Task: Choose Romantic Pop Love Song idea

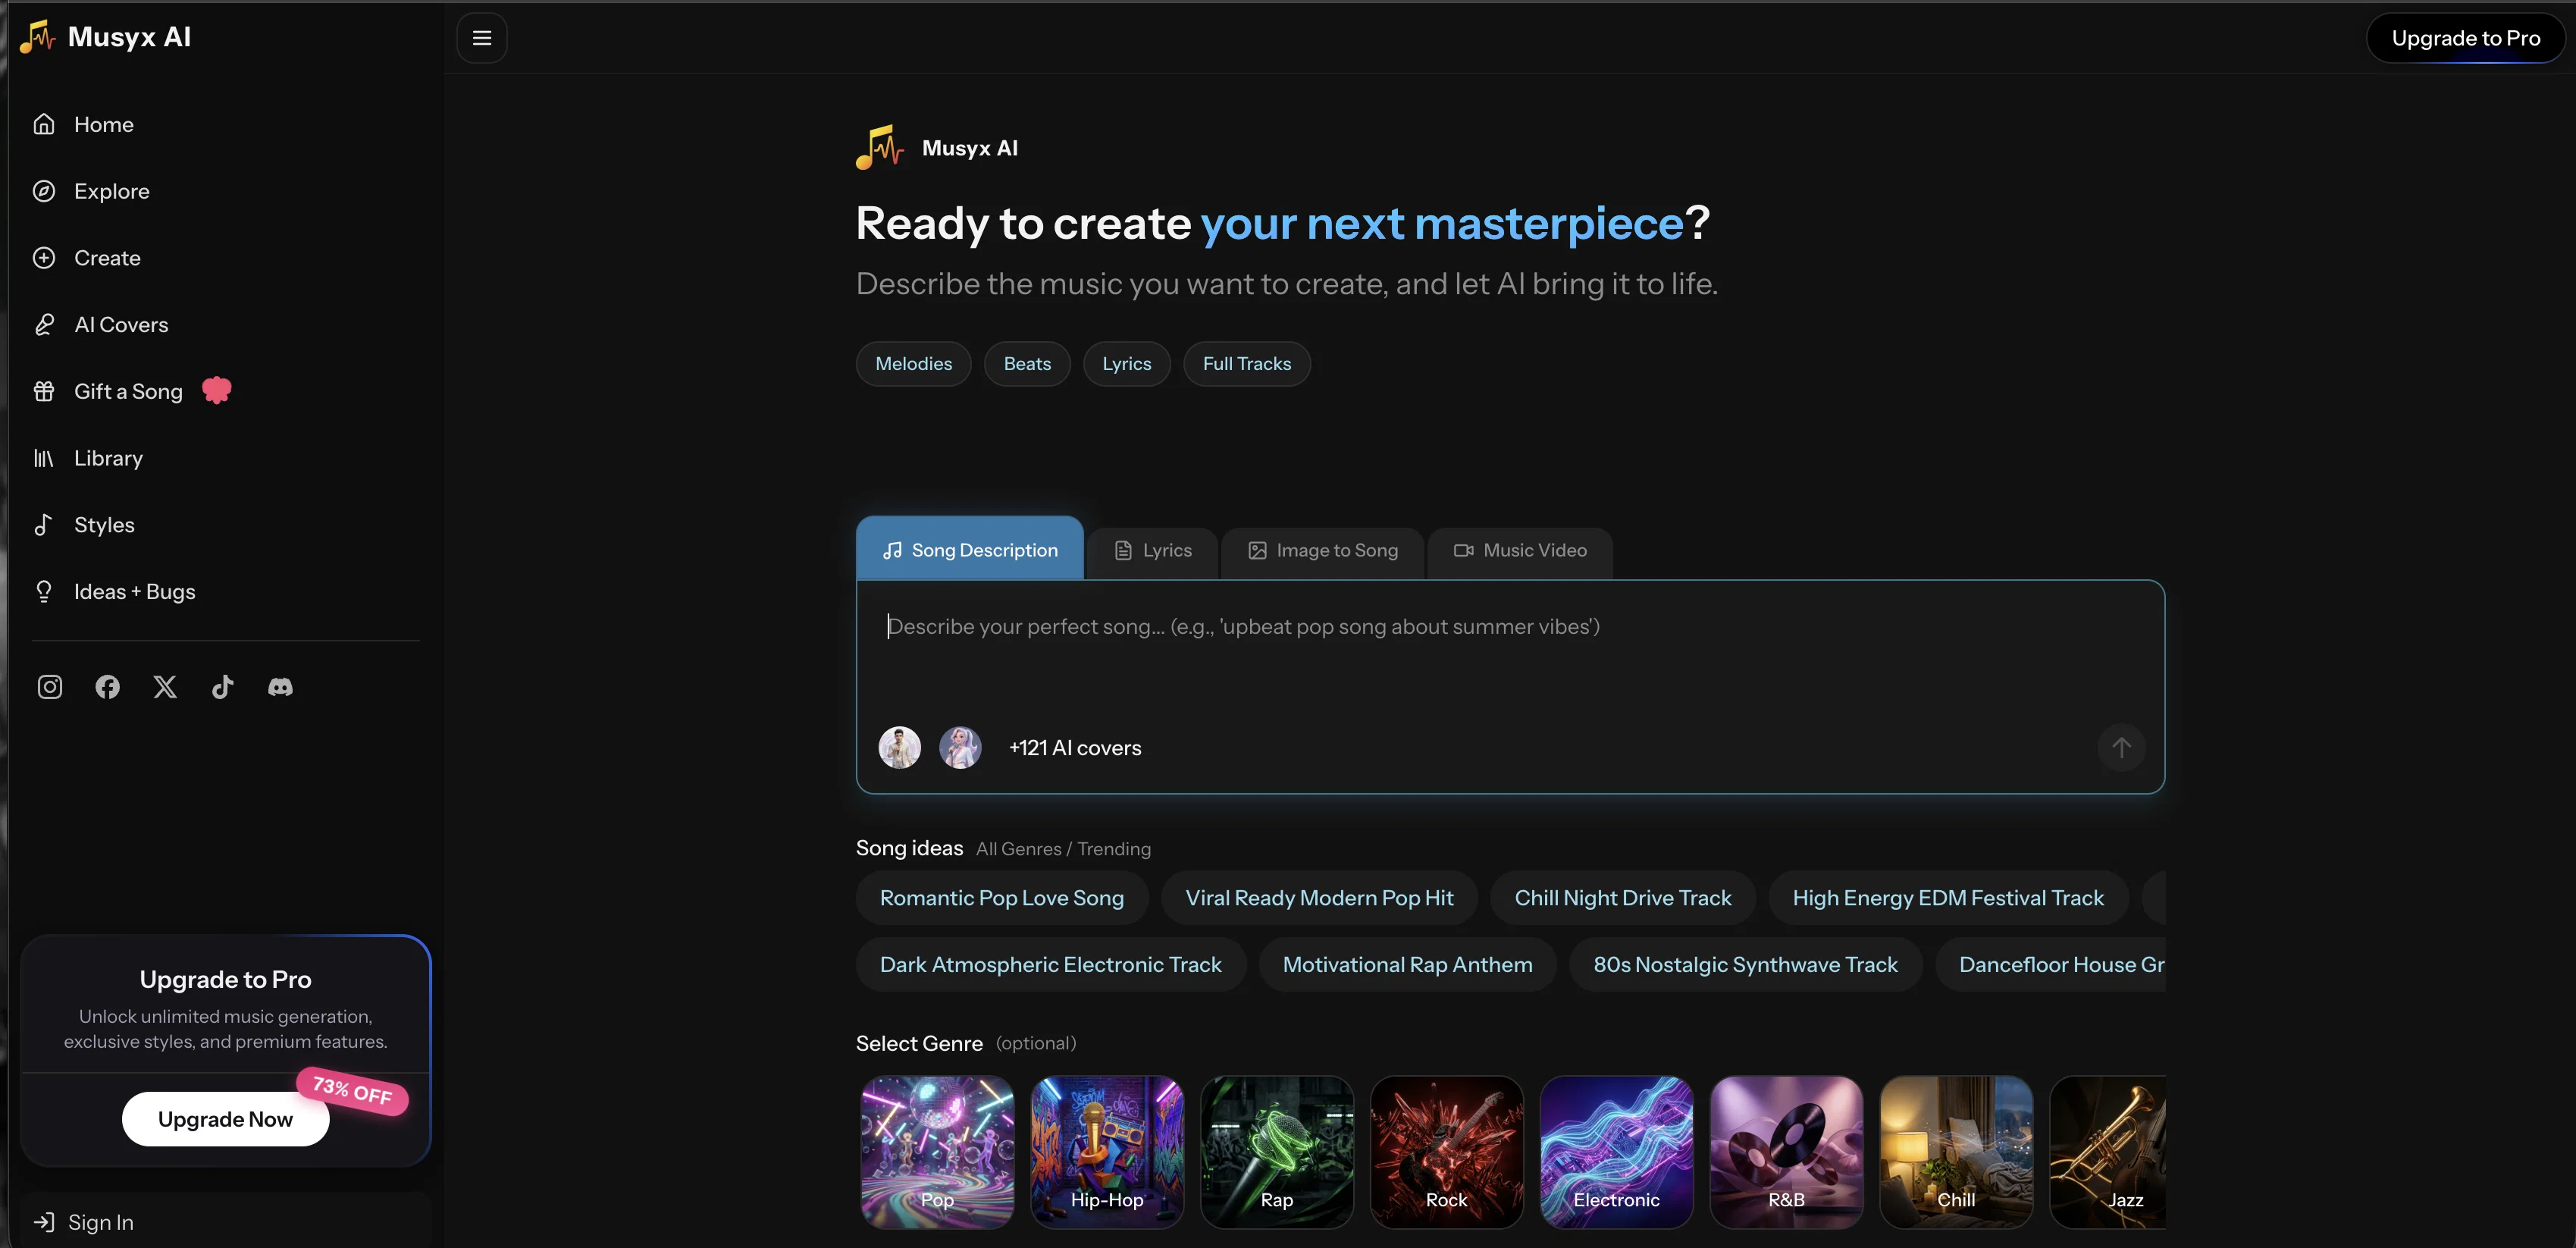Action: click(x=1001, y=898)
